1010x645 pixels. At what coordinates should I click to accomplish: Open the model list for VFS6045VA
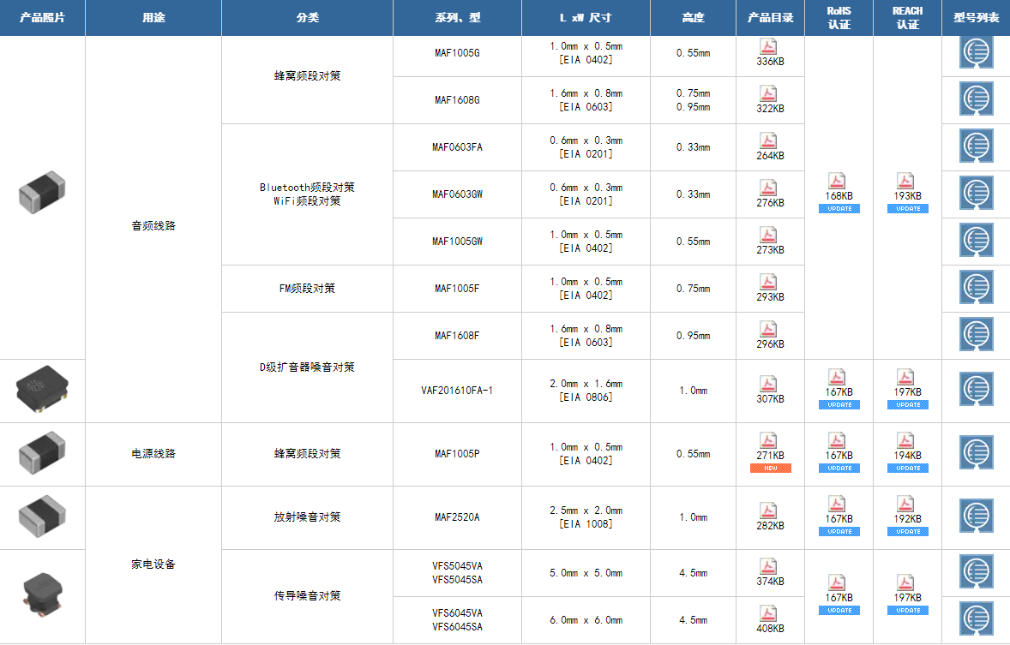tap(976, 619)
